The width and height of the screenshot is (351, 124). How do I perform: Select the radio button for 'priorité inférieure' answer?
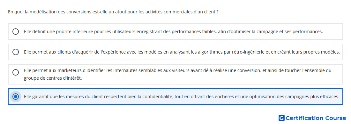15,32
